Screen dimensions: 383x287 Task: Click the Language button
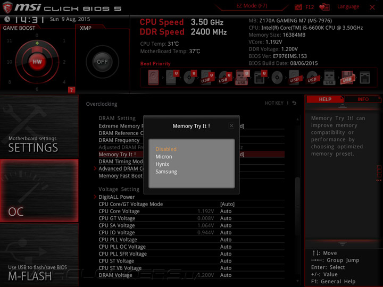[x=348, y=6]
